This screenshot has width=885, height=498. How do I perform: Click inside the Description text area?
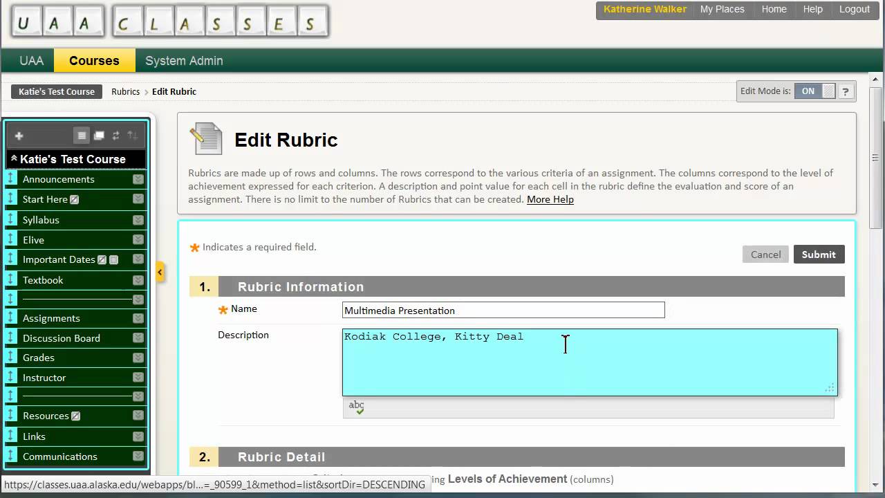(590, 362)
